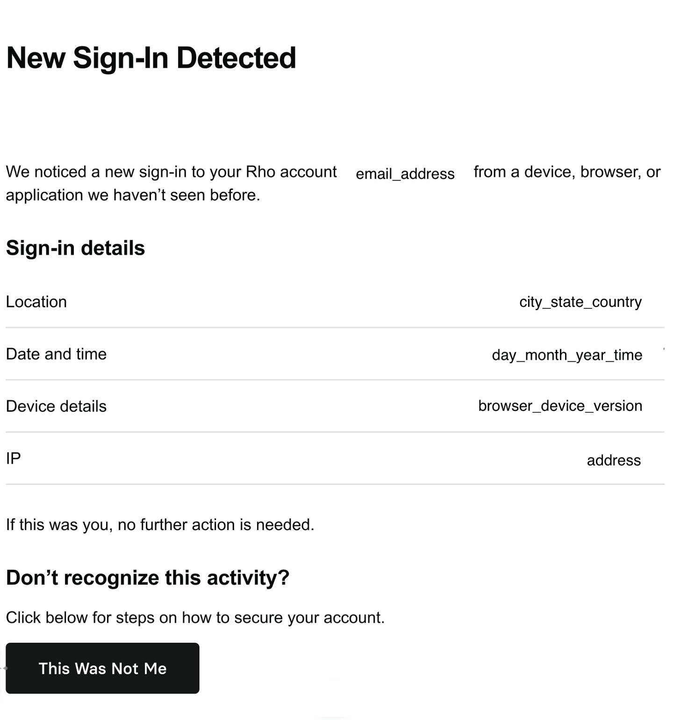Click the "from a device, browser, or" text
Screen dimensions: 673x720
566,172
